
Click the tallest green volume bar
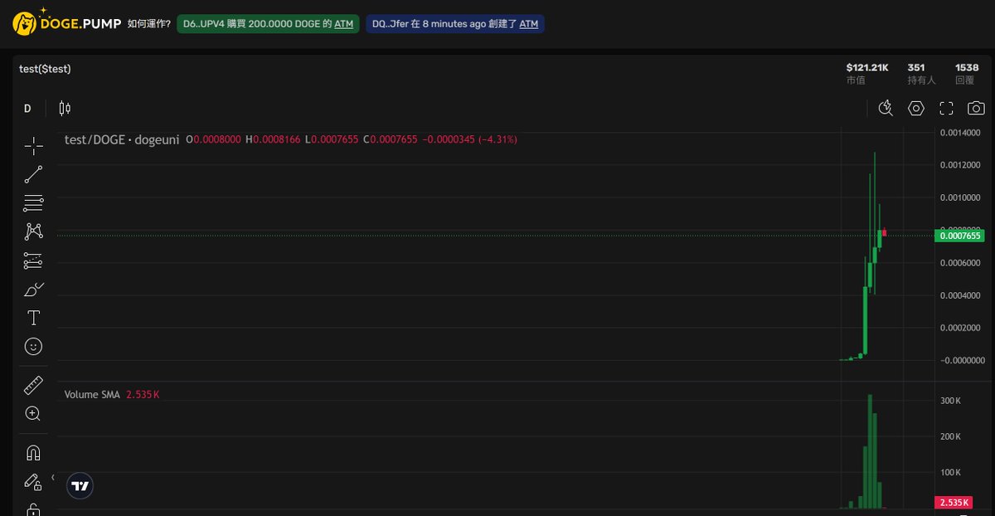(870, 451)
